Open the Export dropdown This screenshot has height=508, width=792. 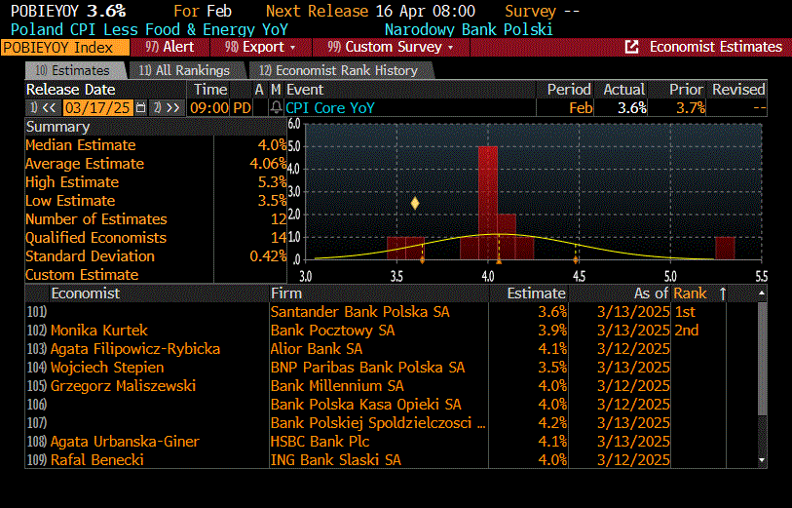[x=261, y=47]
